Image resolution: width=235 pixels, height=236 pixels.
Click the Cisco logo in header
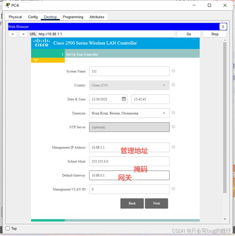click(42, 43)
